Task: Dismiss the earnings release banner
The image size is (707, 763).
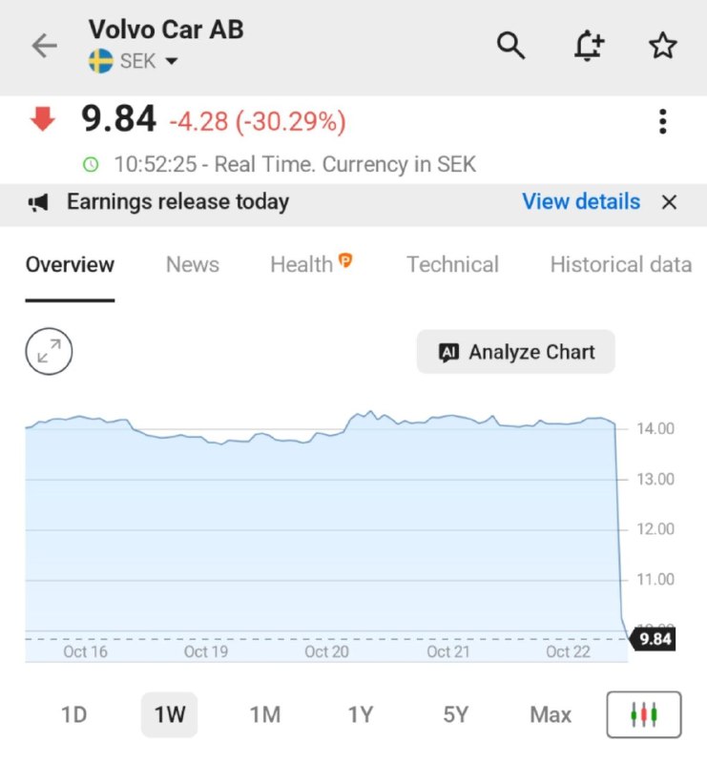Action: (669, 202)
